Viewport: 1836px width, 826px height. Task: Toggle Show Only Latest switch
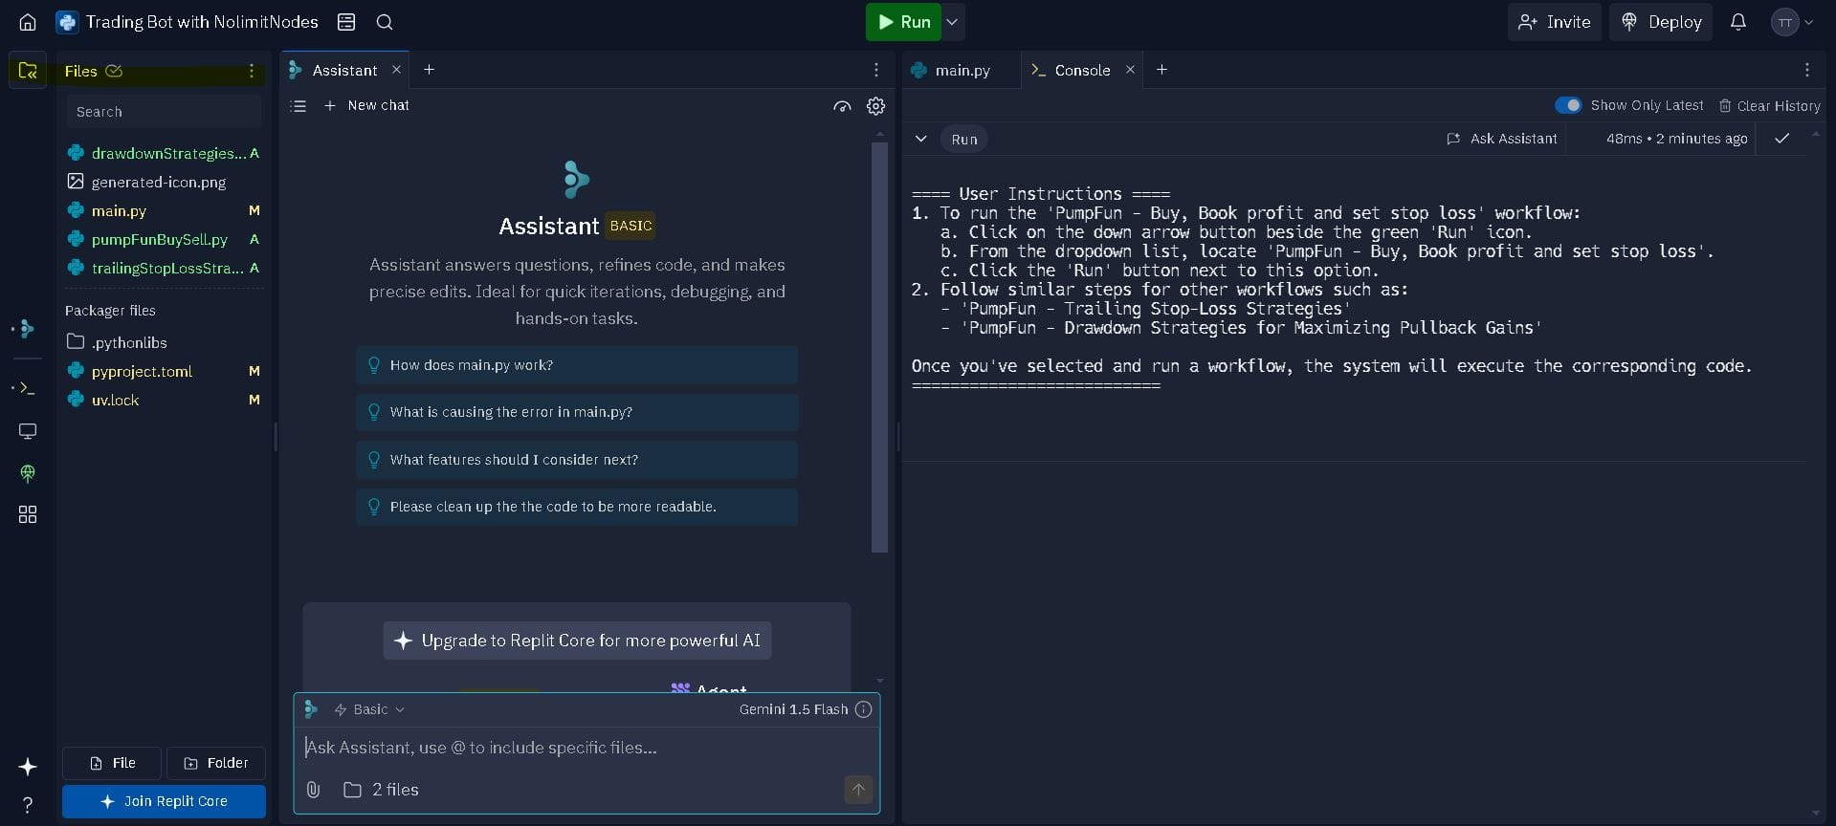coord(1568,105)
